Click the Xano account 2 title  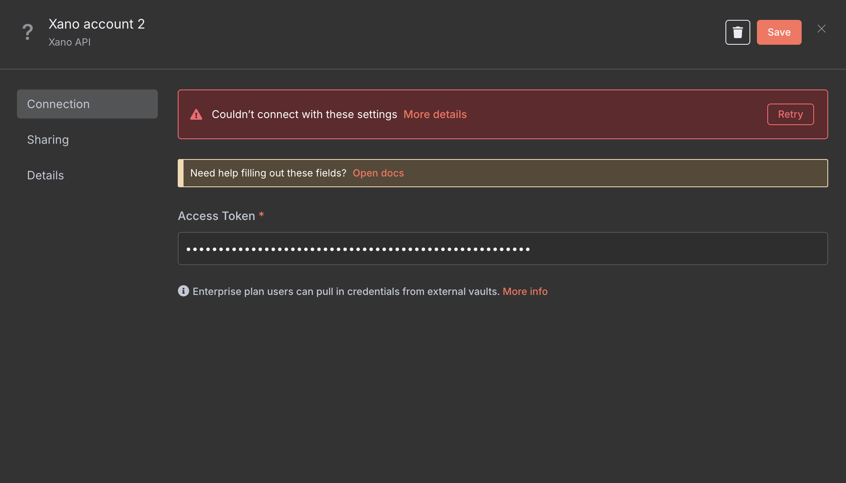click(97, 24)
